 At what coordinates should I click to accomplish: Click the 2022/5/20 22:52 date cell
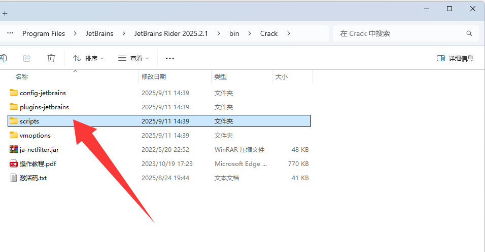tap(165, 150)
